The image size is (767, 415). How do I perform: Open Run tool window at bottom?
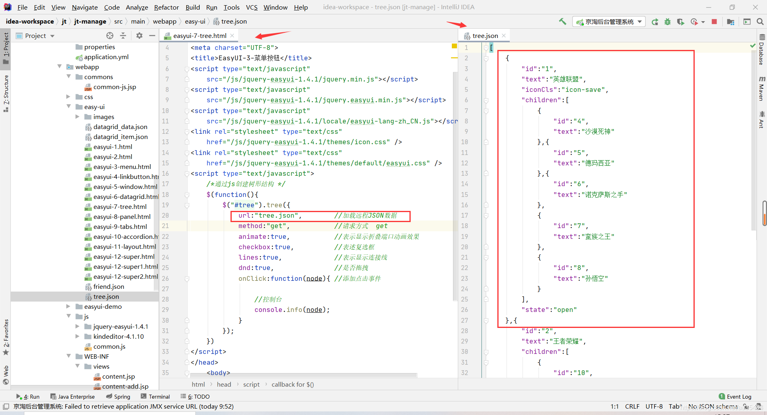point(28,397)
